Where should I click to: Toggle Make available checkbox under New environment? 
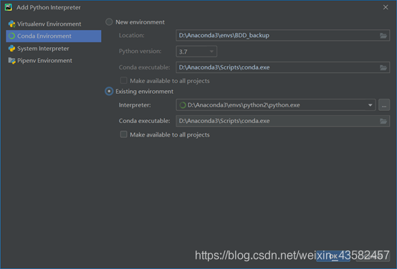tap(123, 81)
